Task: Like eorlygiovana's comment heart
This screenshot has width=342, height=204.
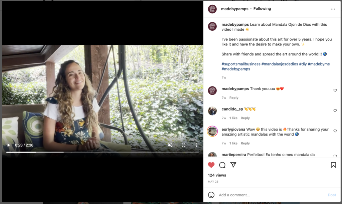Action: [x=335, y=131]
